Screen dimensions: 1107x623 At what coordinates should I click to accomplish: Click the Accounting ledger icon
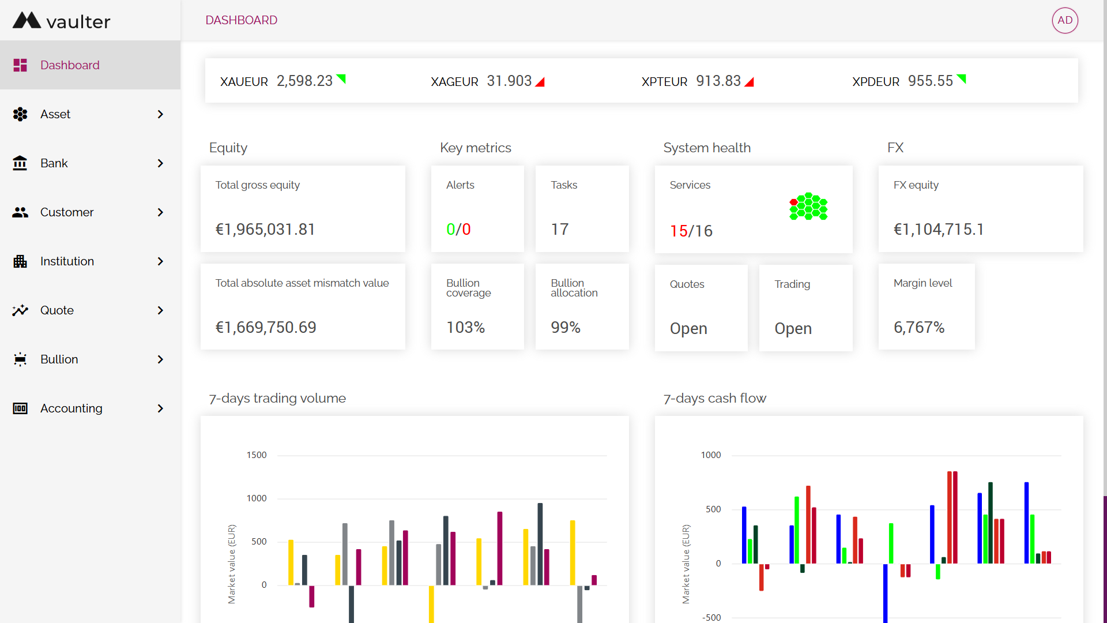20,408
